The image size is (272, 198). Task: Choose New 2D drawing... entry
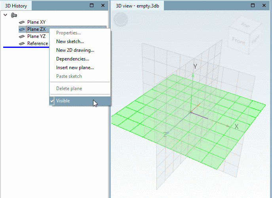click(x=80, y=50)
